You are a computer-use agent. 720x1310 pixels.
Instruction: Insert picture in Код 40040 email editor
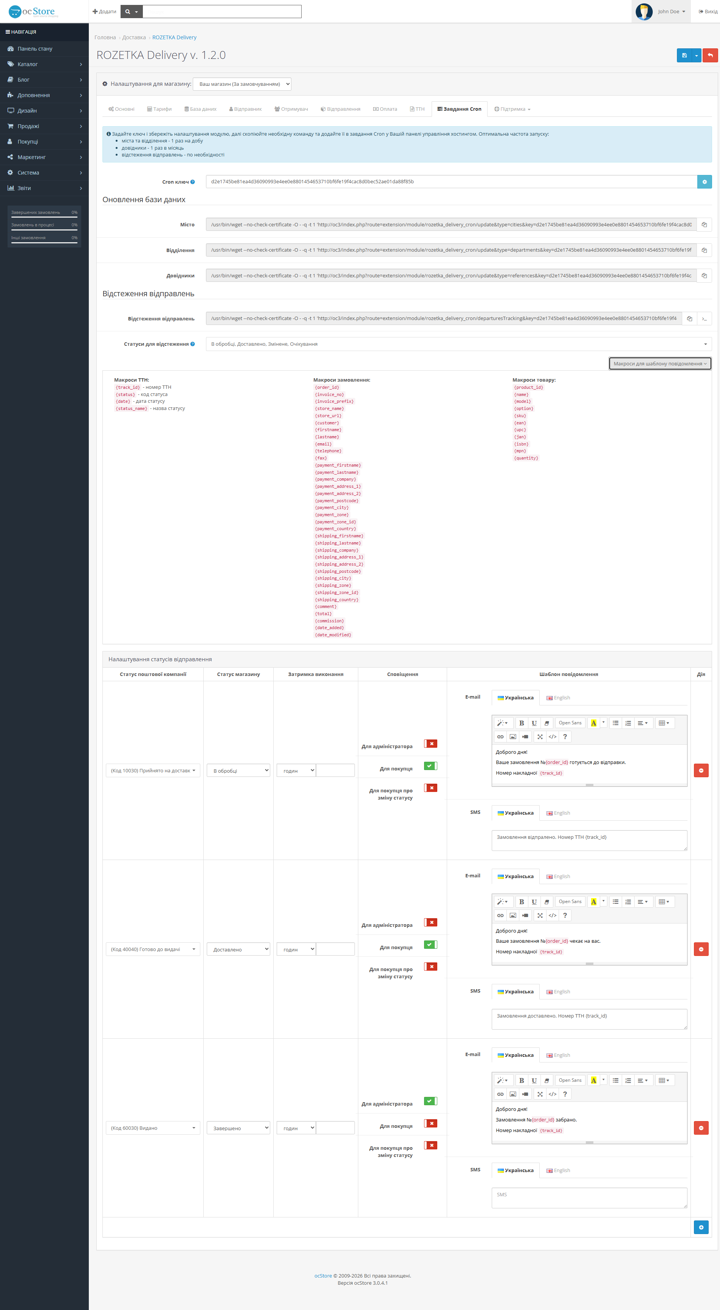coord(513,916)
